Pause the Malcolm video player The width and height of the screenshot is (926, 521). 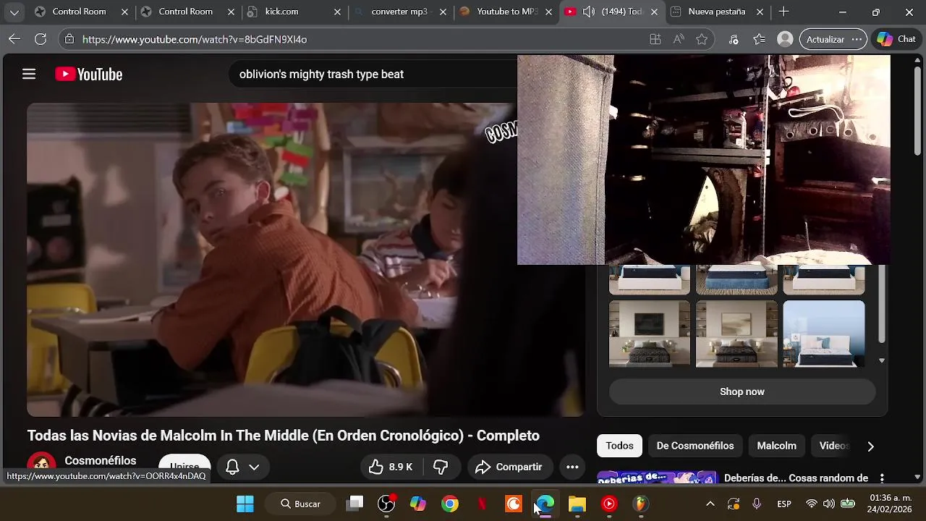coord(305,259)
